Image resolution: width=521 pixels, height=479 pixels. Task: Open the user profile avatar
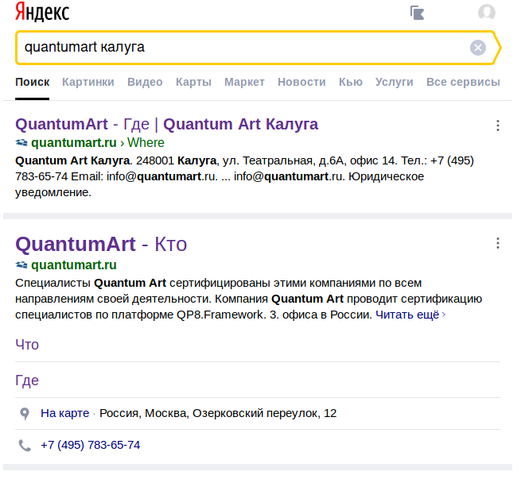click(486, 13)
